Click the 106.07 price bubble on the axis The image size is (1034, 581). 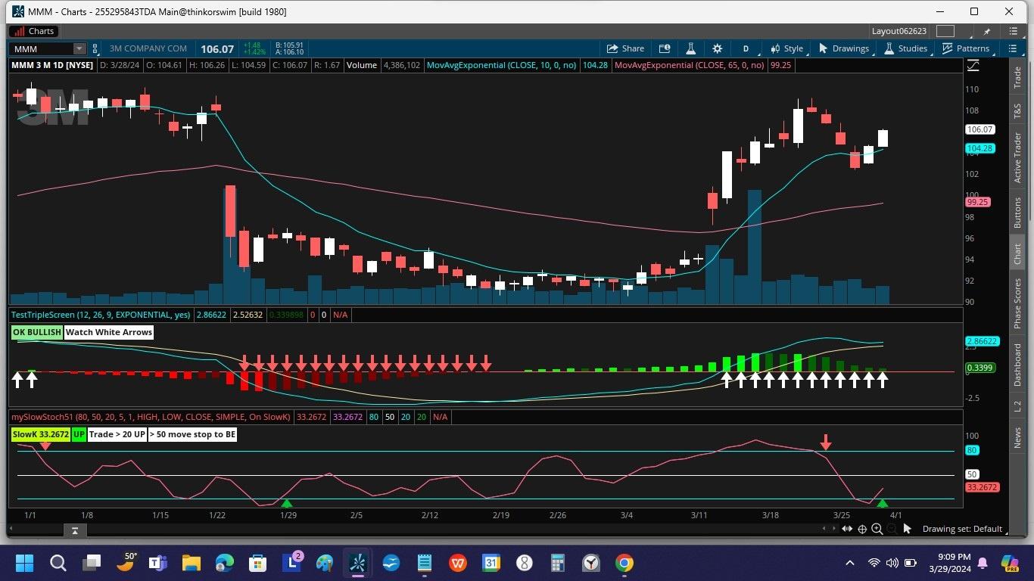(980, 129)
